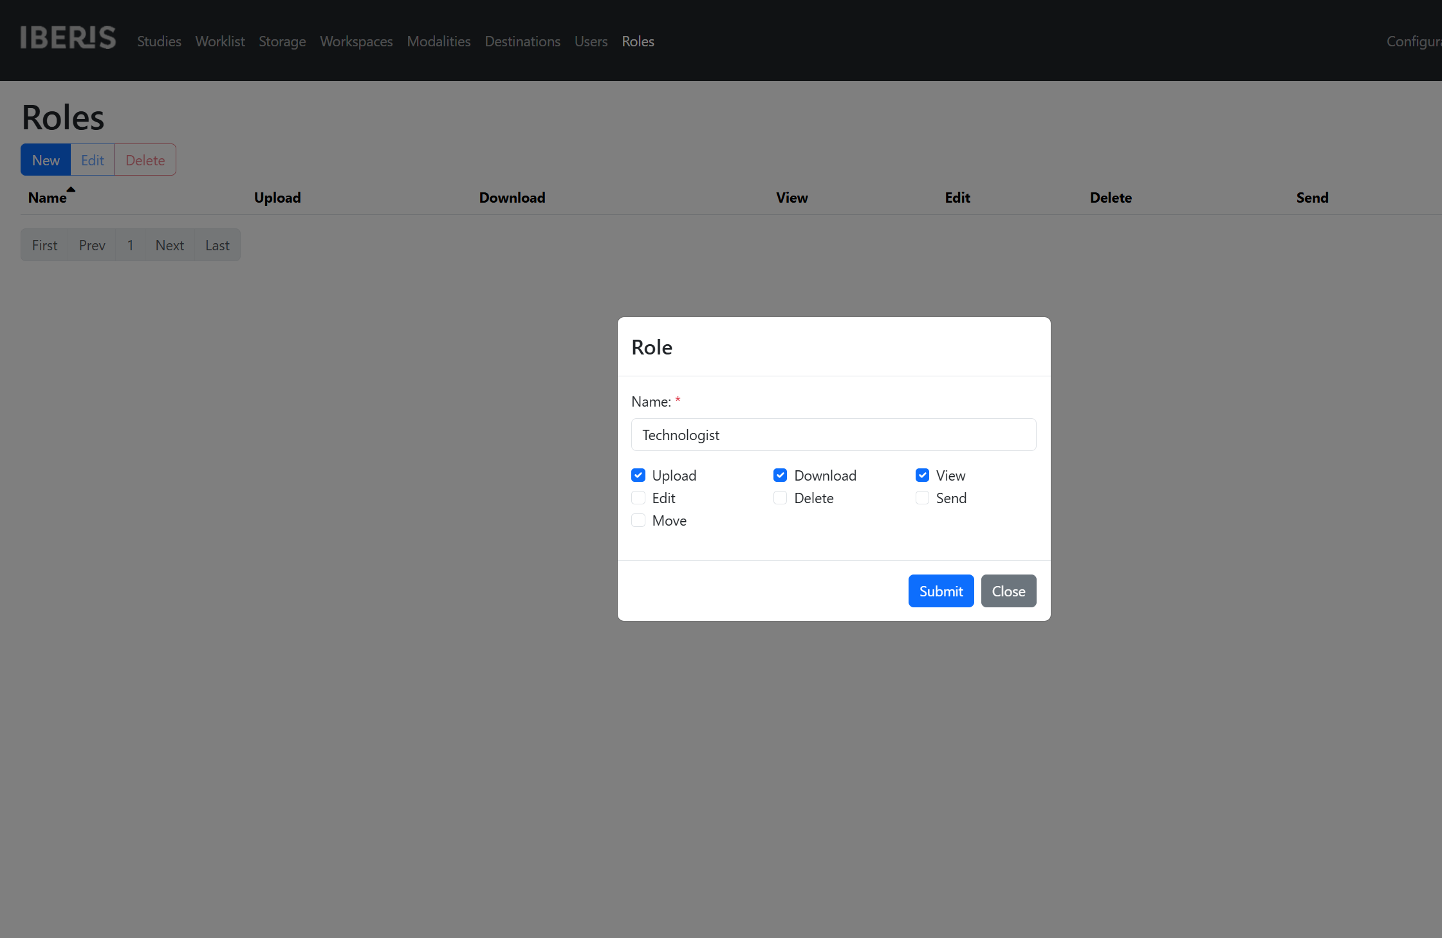Enable the Move permission checkbox
This screenshot has width=1442, height=938.
[x=638, y=520]
